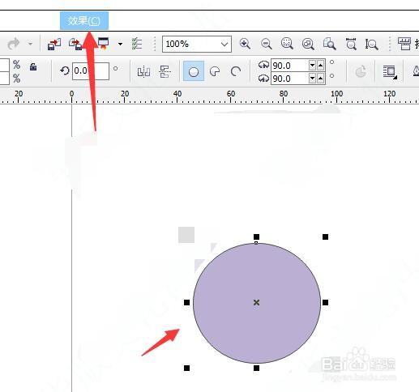Expand the dropdown arrow beside the monitor icon
419x392 pixels.
pyautogui.click(x=120, y=44)
